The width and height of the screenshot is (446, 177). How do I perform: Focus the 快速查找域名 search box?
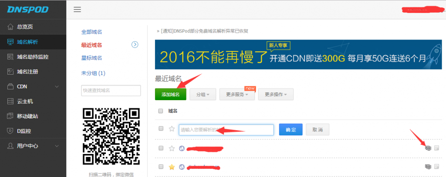point(111,91)
